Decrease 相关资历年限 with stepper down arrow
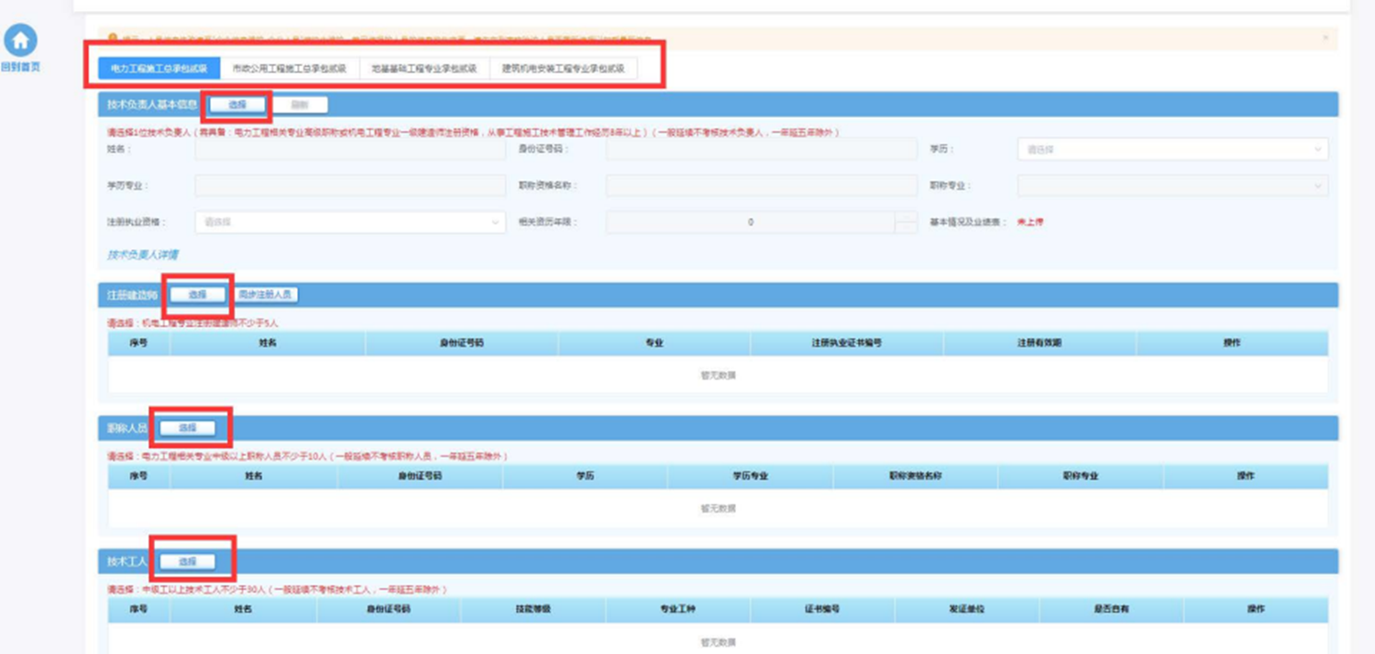1375x654 pixels. (x=906, y=227)
